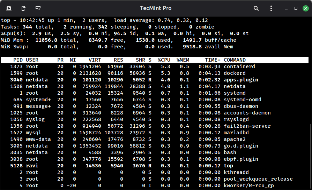Click the load average text line

pos(161,20)
